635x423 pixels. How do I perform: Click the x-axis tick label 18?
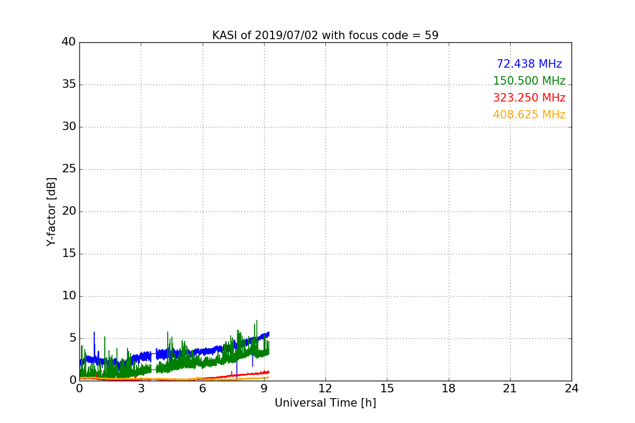pos(449,389)
